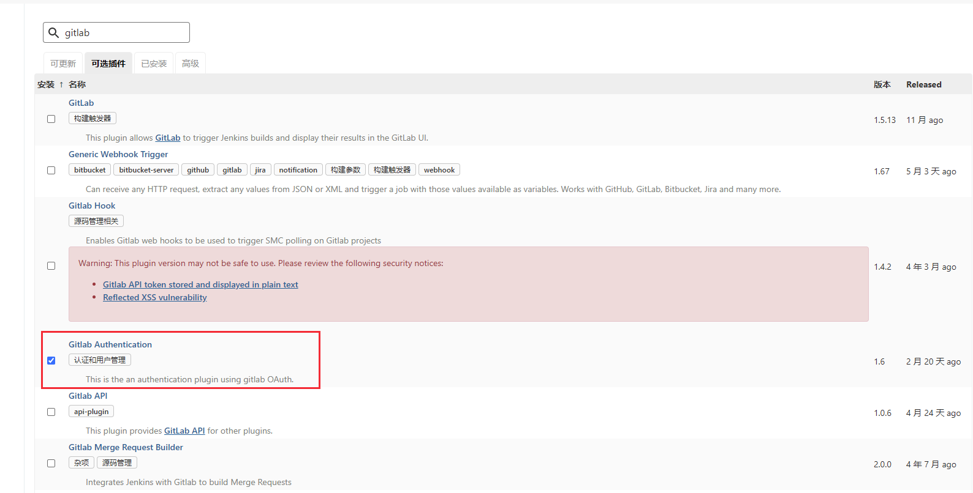Open the Gitlab API plugin title

click(88, 396)
